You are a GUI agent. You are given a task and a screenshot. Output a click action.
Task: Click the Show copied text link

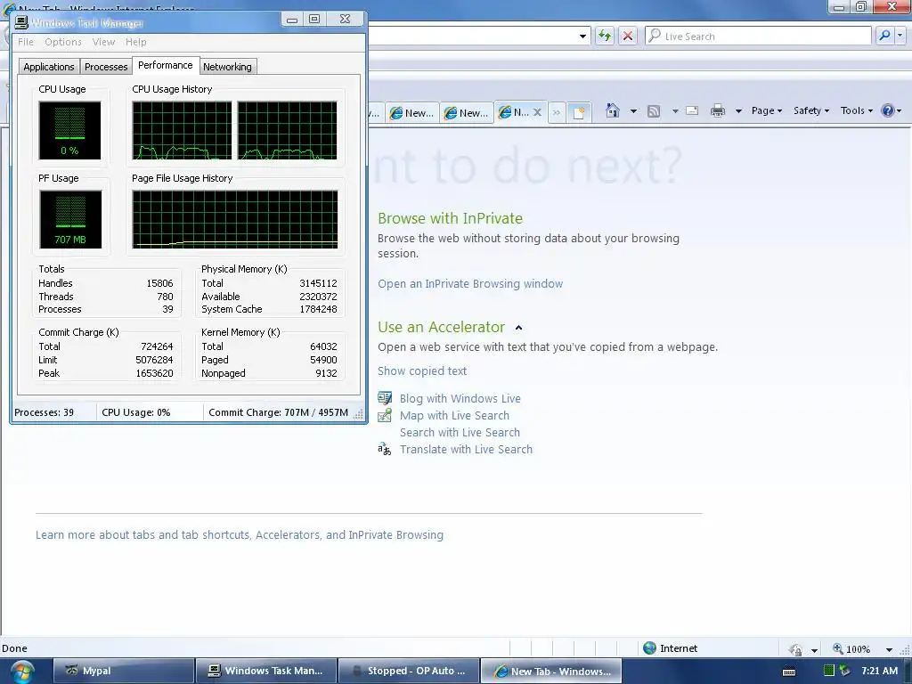[x=421, y=371]
